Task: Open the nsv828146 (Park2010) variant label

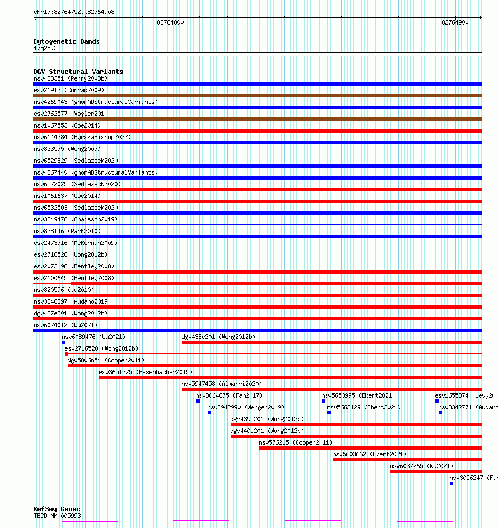Action: [67, 231]
